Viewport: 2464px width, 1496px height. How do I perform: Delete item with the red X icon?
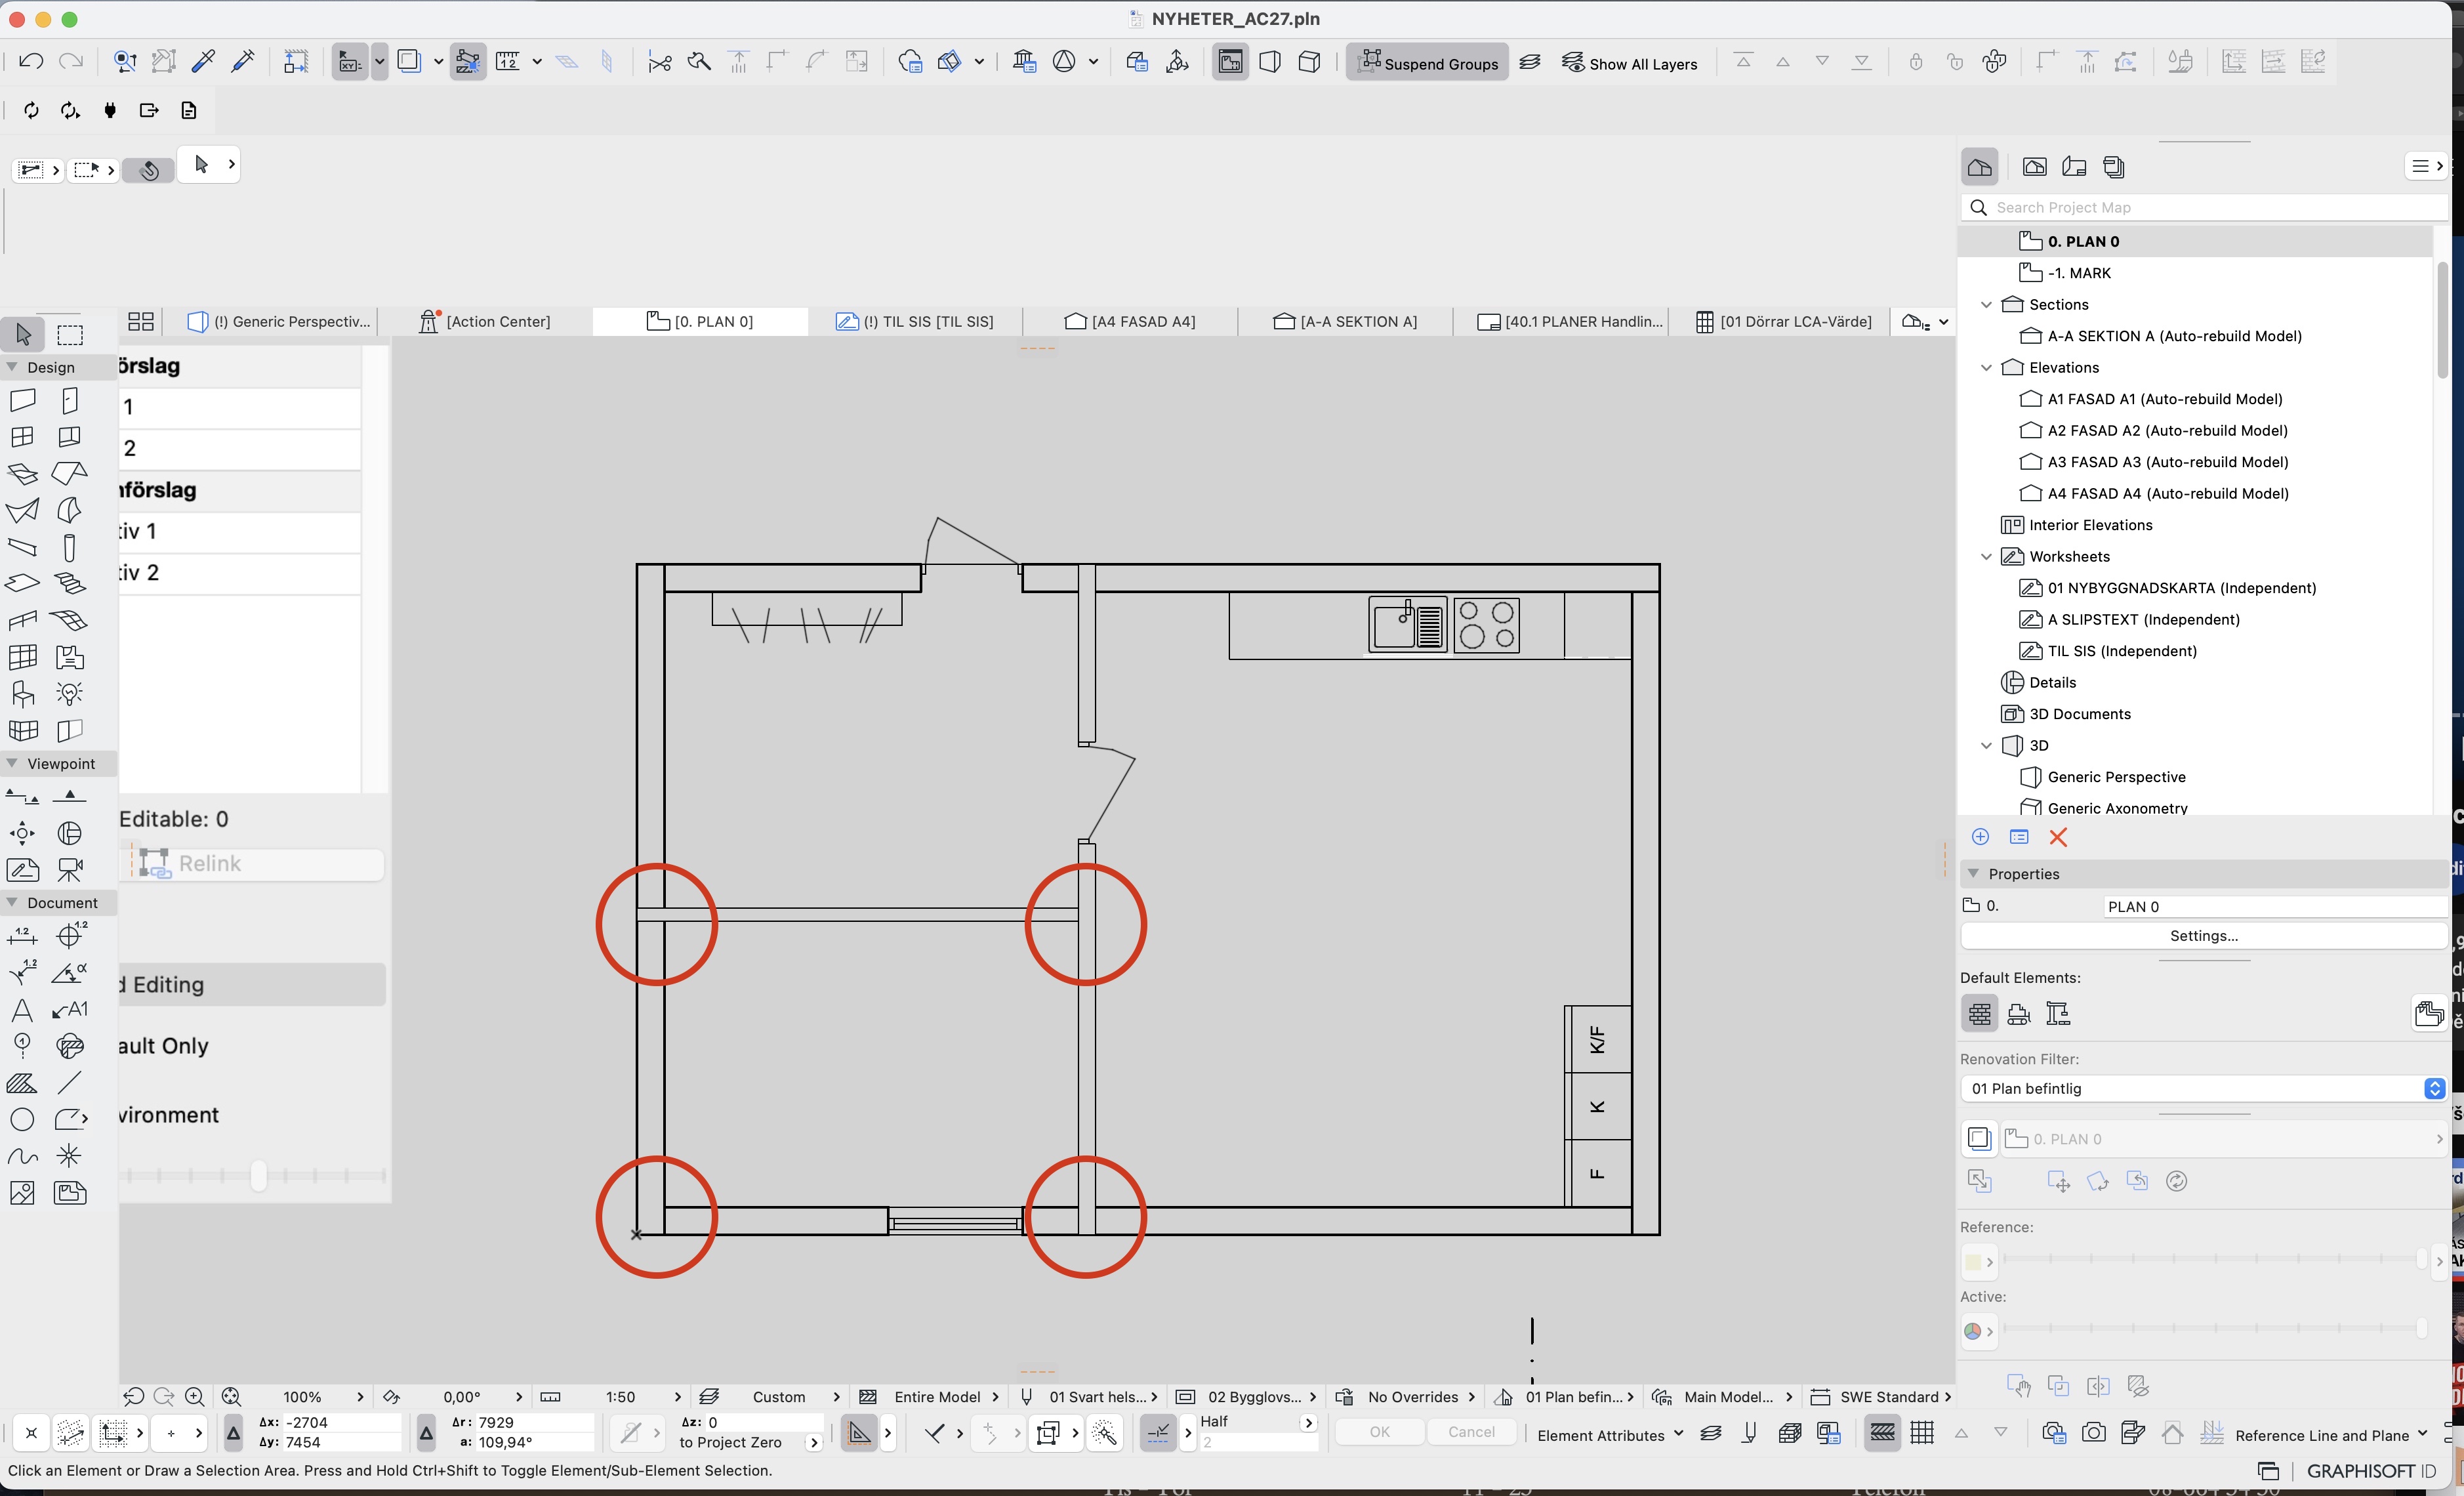[2058, 837]
